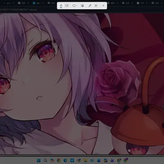
Task: Switch to video Record mode
Action: (67, 6)
